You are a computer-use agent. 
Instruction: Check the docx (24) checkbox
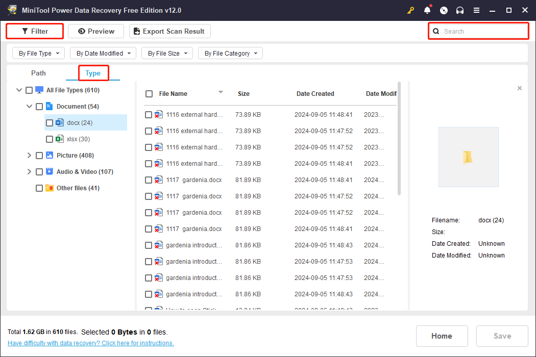(50, 122)
